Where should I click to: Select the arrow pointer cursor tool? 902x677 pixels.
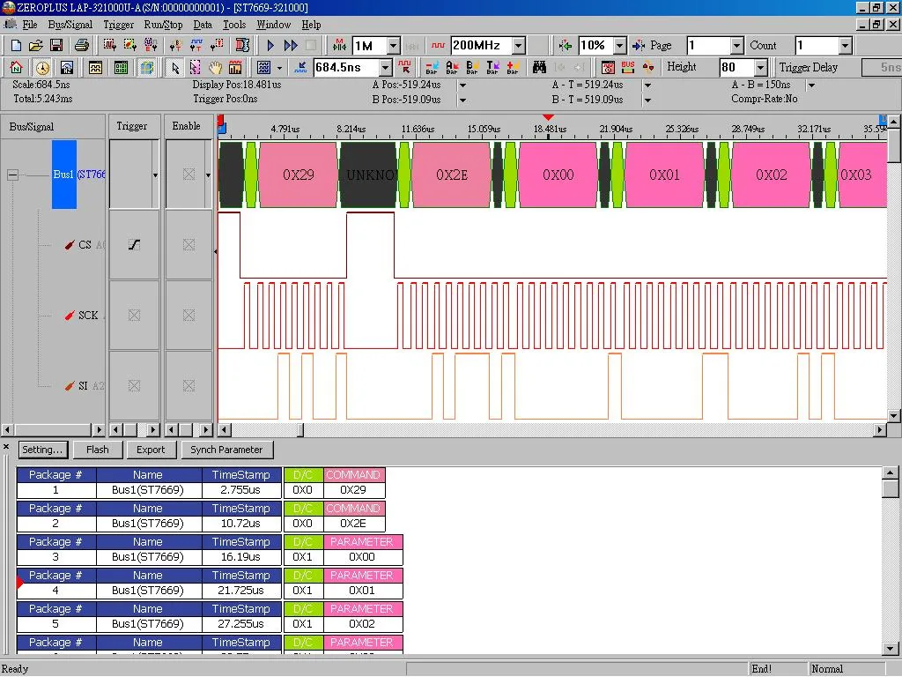point(175,67)
